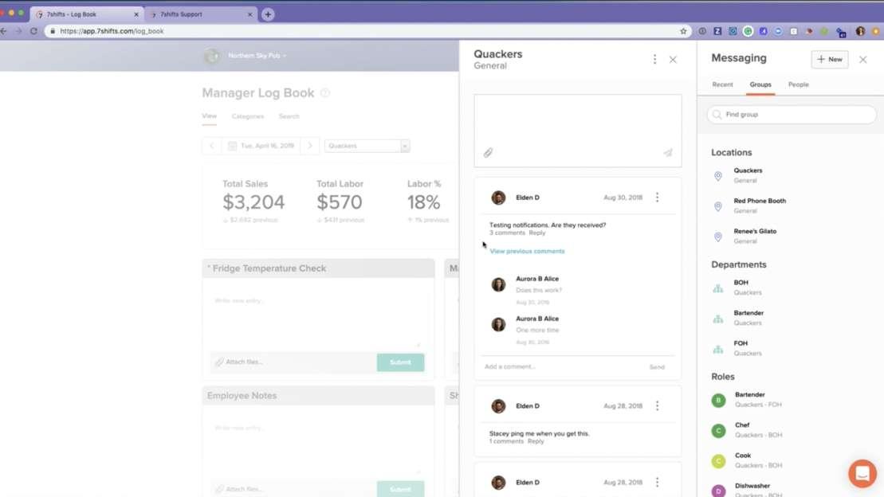Expand the Northern Sky Pub company selector
This screenshot has height=497, width=884.
tap(257, 56)
